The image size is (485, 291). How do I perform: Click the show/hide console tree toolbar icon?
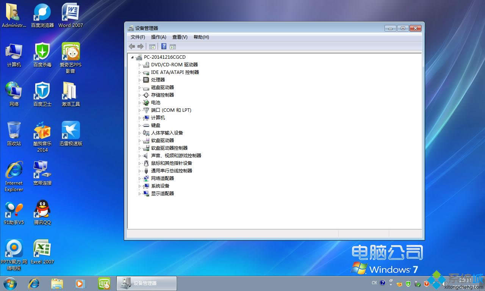tap(152, 46)
